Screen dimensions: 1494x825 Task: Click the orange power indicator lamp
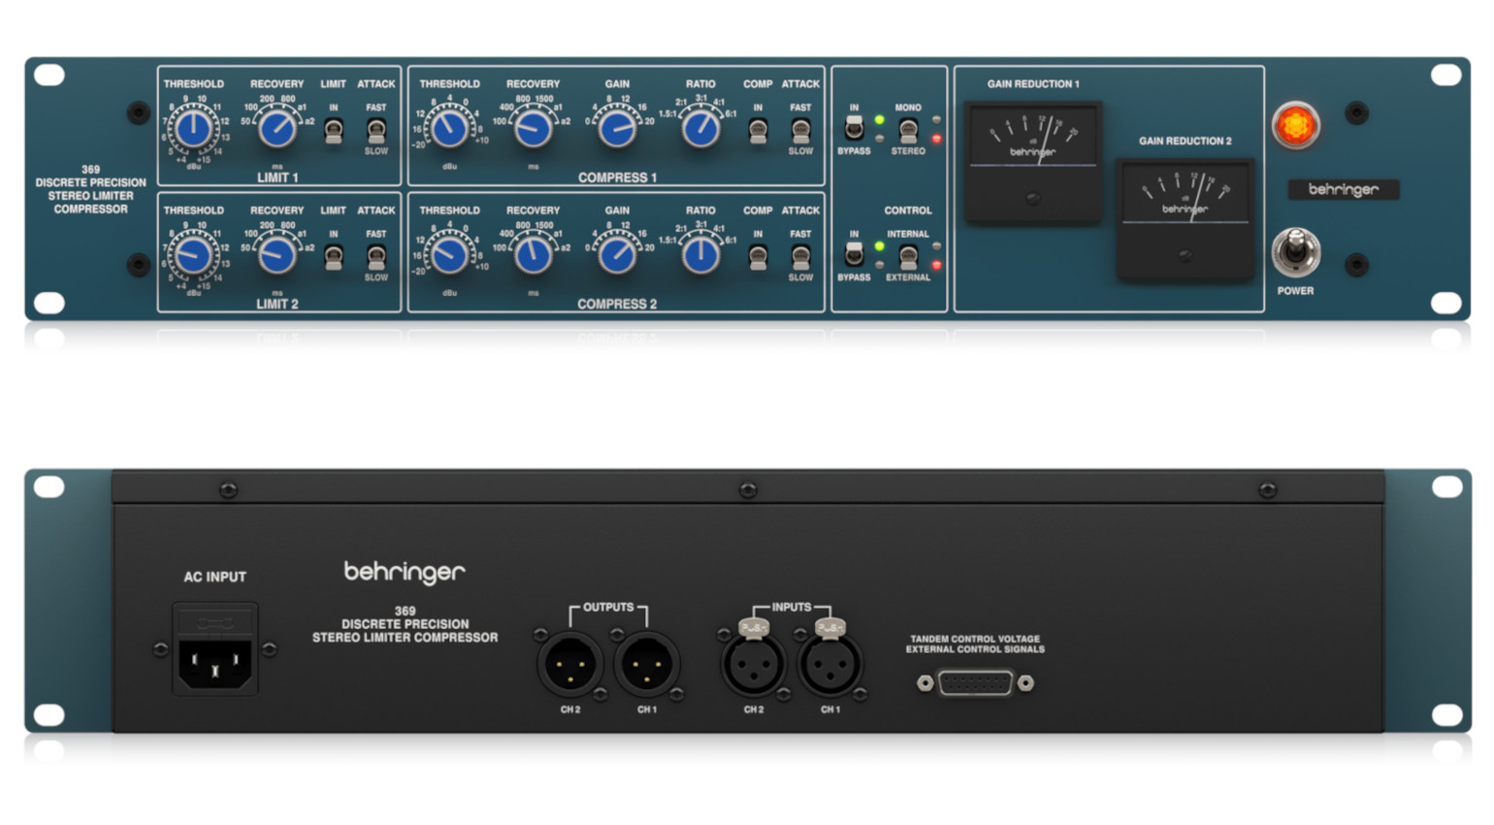[1296, 124]
